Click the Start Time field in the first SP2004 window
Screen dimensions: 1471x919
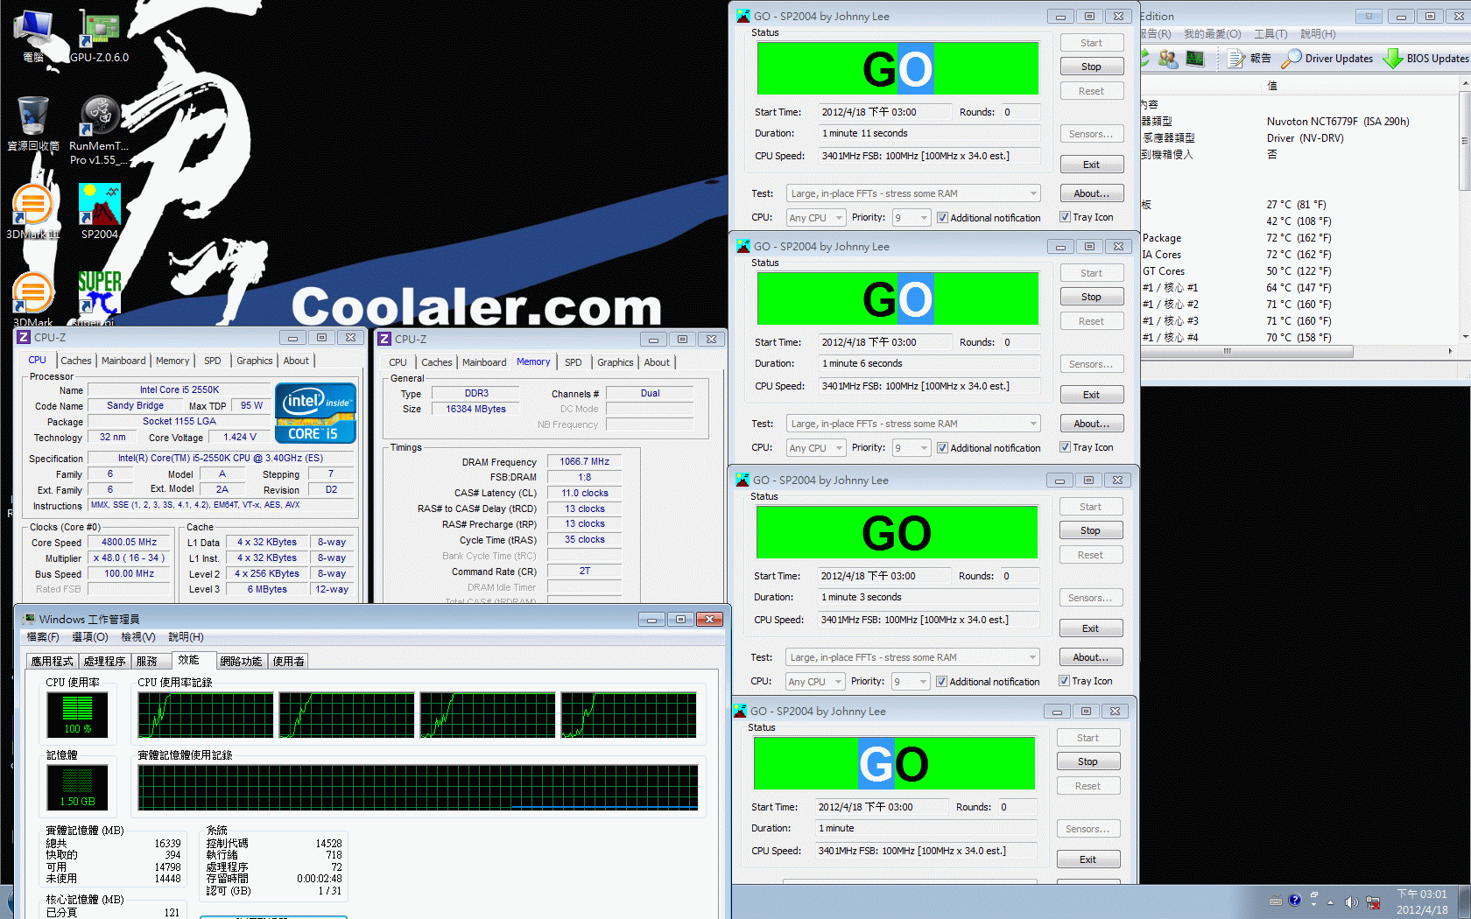884,112
